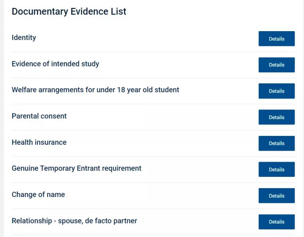Open Details for Relationship spouse, de facto partner

277,222
